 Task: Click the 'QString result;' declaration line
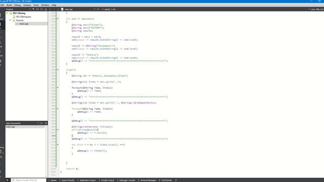(82, 31)
